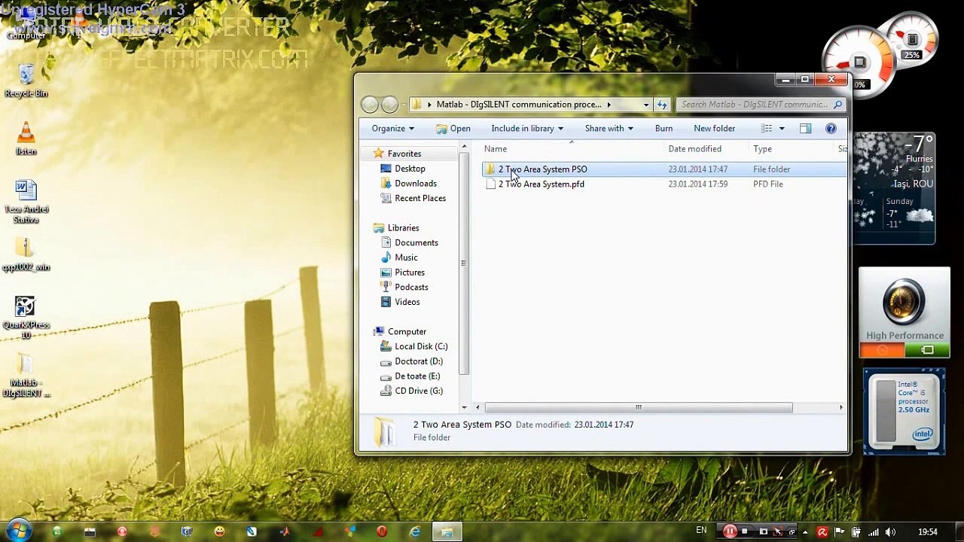Open the Organize menu
This screenshot has width=964, height=542.
point(392,128)
